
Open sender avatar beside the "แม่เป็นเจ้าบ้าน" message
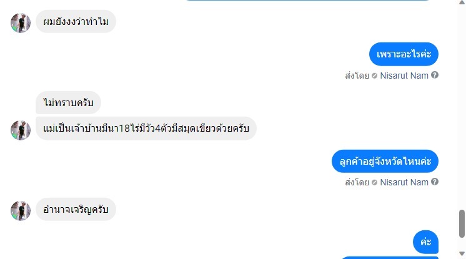tap(21, 130)
